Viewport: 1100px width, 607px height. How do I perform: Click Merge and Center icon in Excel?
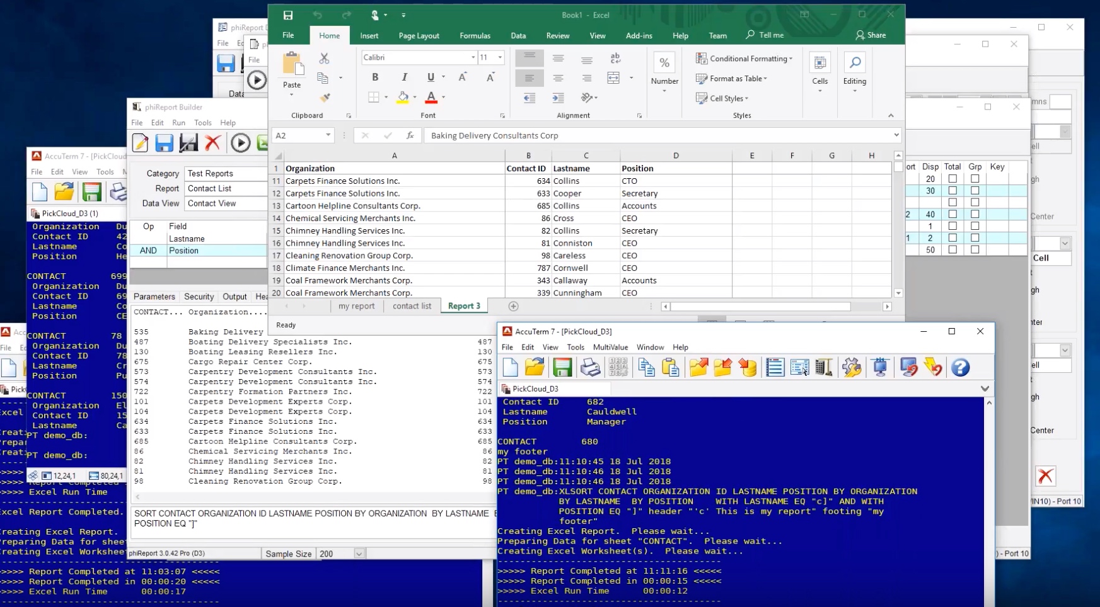click(613, 77)
